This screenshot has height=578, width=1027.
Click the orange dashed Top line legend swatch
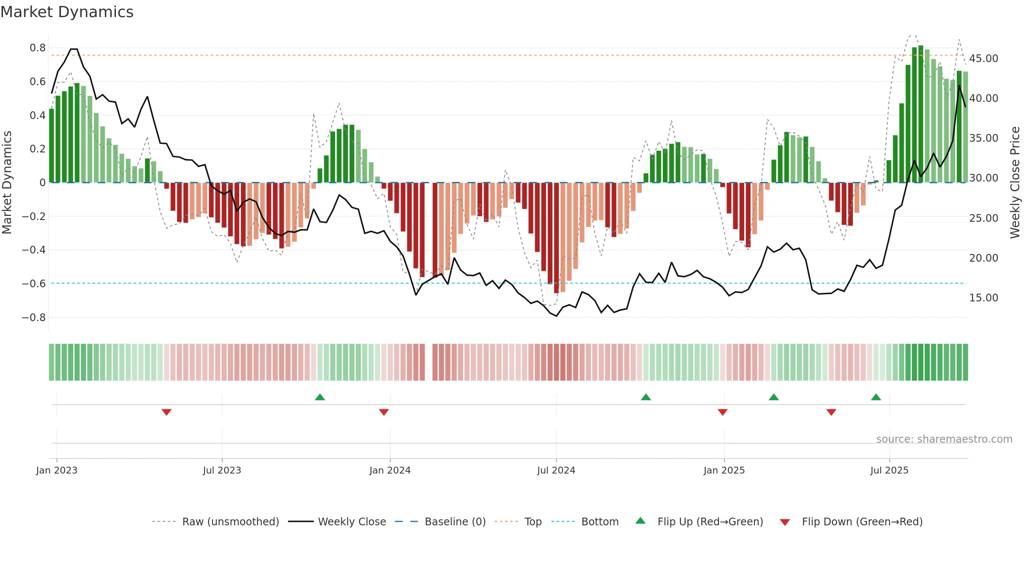(506, 521)
